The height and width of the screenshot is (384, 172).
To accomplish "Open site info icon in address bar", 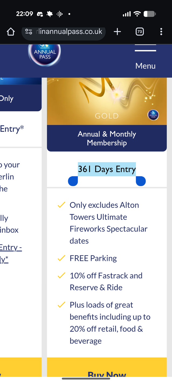I will pyautogui.click(x=29, y=32).
